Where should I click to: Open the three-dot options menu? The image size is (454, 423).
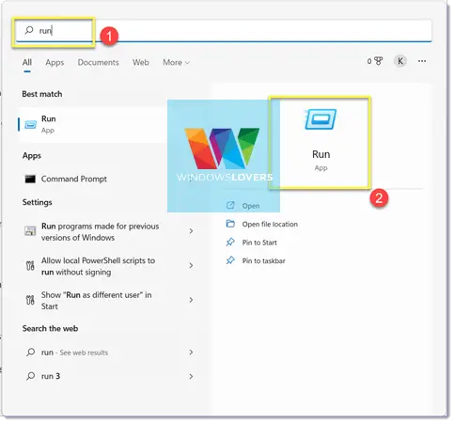coord(422,61)
